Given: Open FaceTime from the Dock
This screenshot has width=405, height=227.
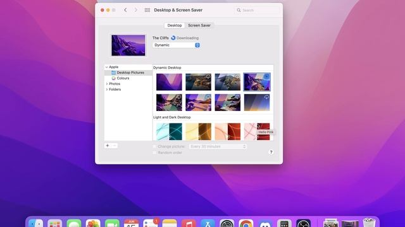Looking at the screenshot, I should pos(112,223).
